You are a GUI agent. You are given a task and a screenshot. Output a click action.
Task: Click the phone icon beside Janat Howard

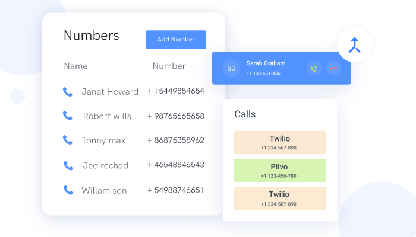pos(68,92)
